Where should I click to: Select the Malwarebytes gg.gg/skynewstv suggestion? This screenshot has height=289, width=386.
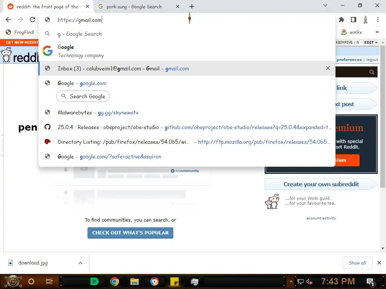(187, 113)
